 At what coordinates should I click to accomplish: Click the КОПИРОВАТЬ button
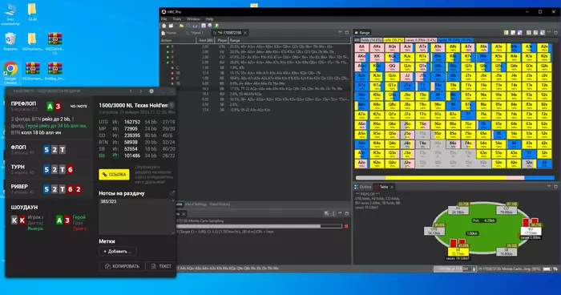click(122, 266)
